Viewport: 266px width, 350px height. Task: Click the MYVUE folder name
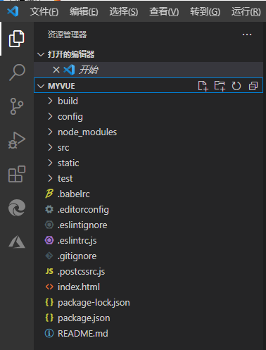tap(61, 86)
